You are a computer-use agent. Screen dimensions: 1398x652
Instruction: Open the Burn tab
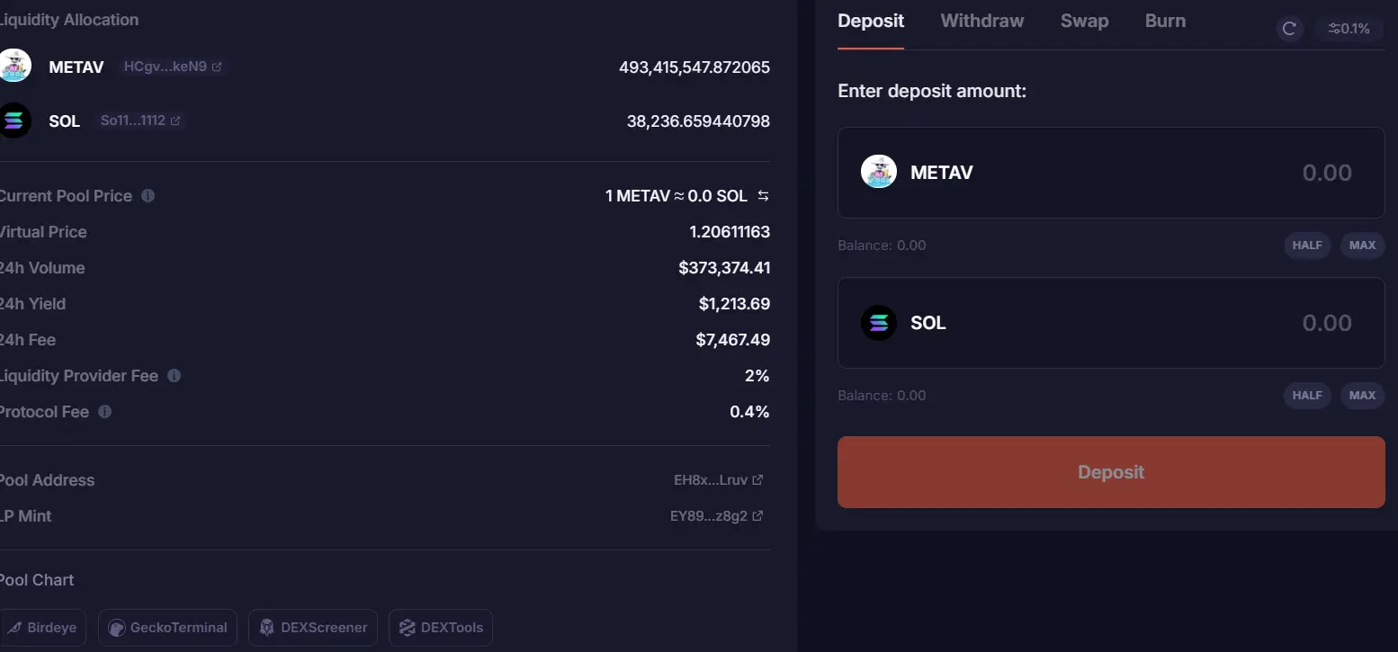point(1165,21)
